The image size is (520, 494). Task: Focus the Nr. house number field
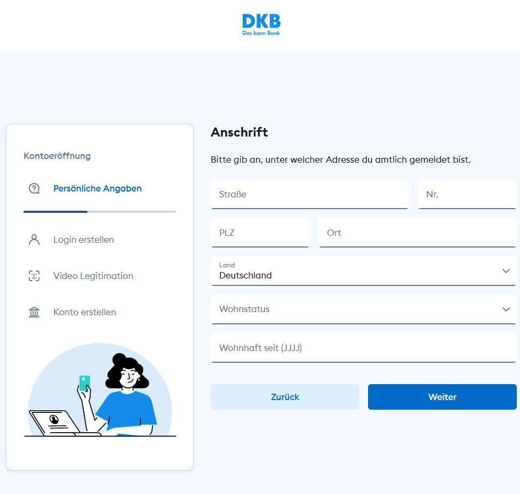(x=467, y=194)
